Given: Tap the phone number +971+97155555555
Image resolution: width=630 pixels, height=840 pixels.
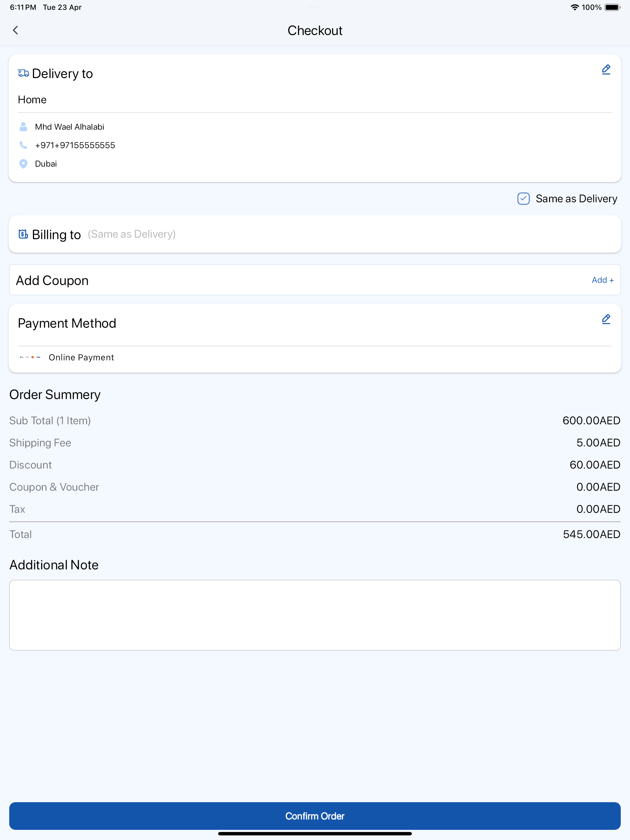Looking at the screenshot, I should (x=75, y=145).
